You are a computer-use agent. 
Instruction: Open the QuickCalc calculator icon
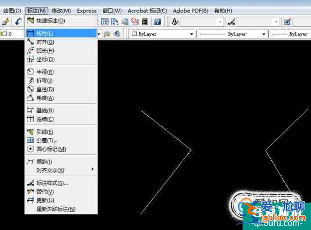click(145, 21)
